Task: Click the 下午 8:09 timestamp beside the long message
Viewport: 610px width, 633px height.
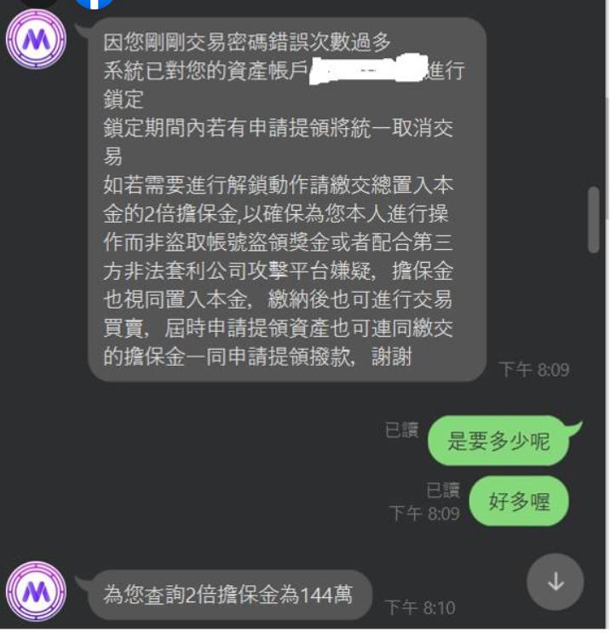Action: pos(534,369)
